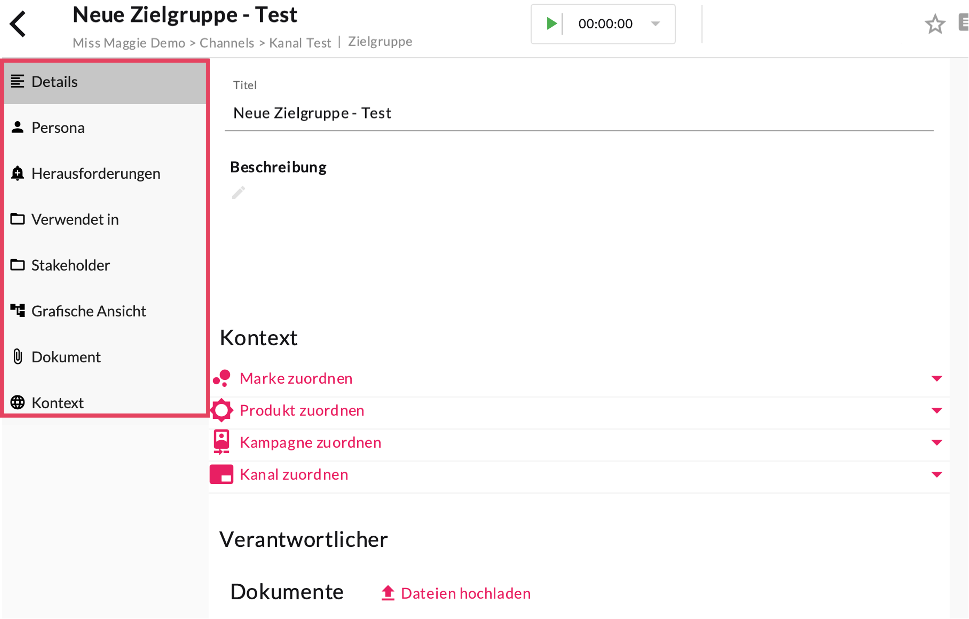This screenshot has height=619, width=969.
Task: Start the timer with the green play button
Action: click(x=551, y=24)
